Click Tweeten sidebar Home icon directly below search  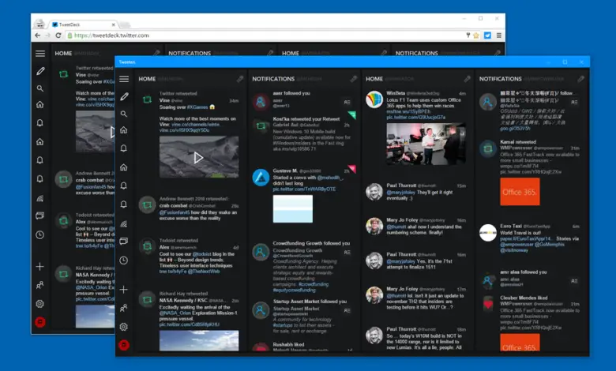124,130
